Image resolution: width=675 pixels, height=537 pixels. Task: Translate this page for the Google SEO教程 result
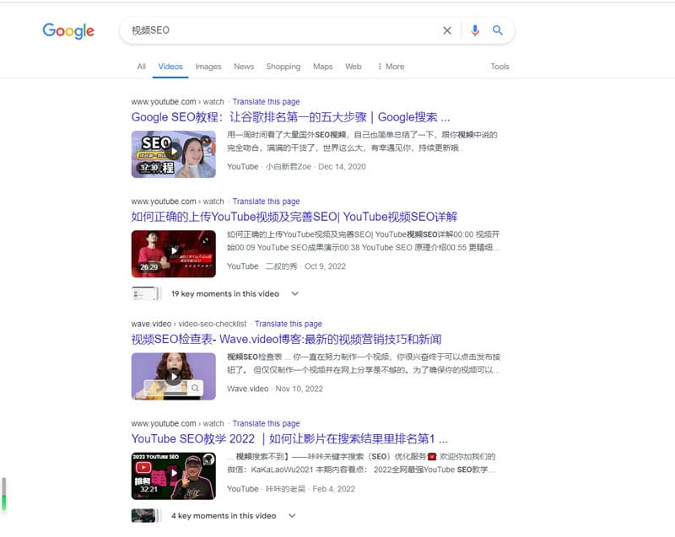(266, 102)
